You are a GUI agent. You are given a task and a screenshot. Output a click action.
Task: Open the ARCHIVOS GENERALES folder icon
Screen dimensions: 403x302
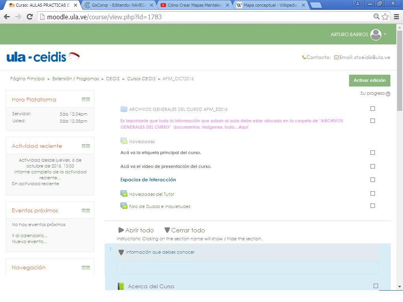(124, 109)
